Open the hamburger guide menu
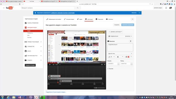Screen dimensions: 176x99 4,8
